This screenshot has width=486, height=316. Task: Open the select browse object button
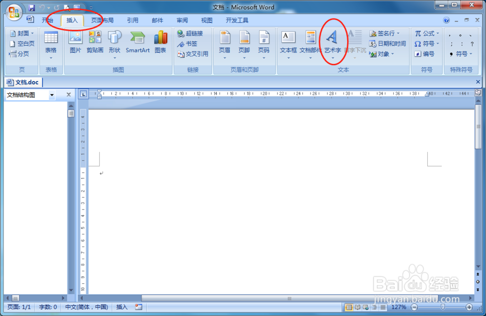pos(478,282)
